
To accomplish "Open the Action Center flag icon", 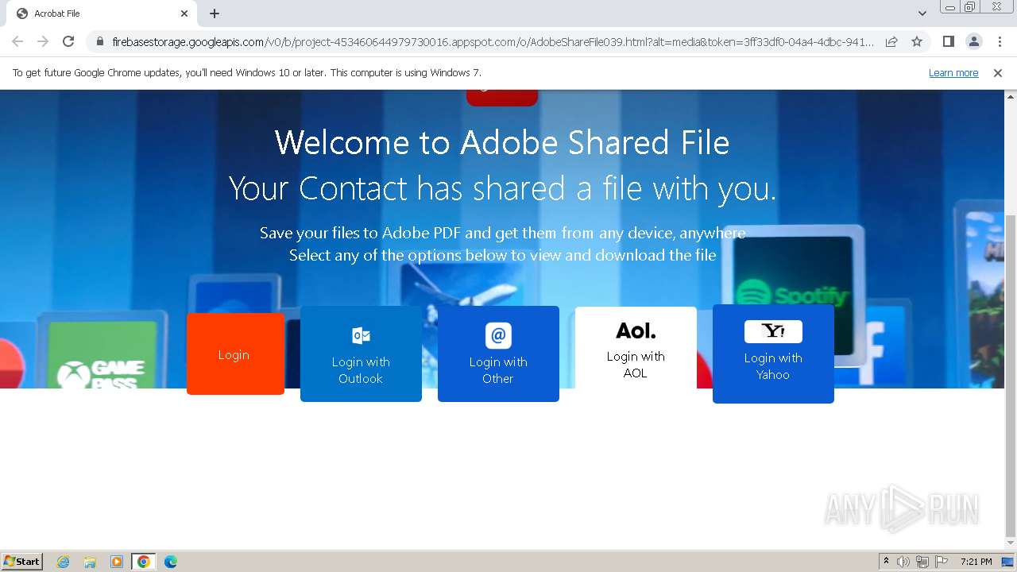I will click(x=942, y=562).
